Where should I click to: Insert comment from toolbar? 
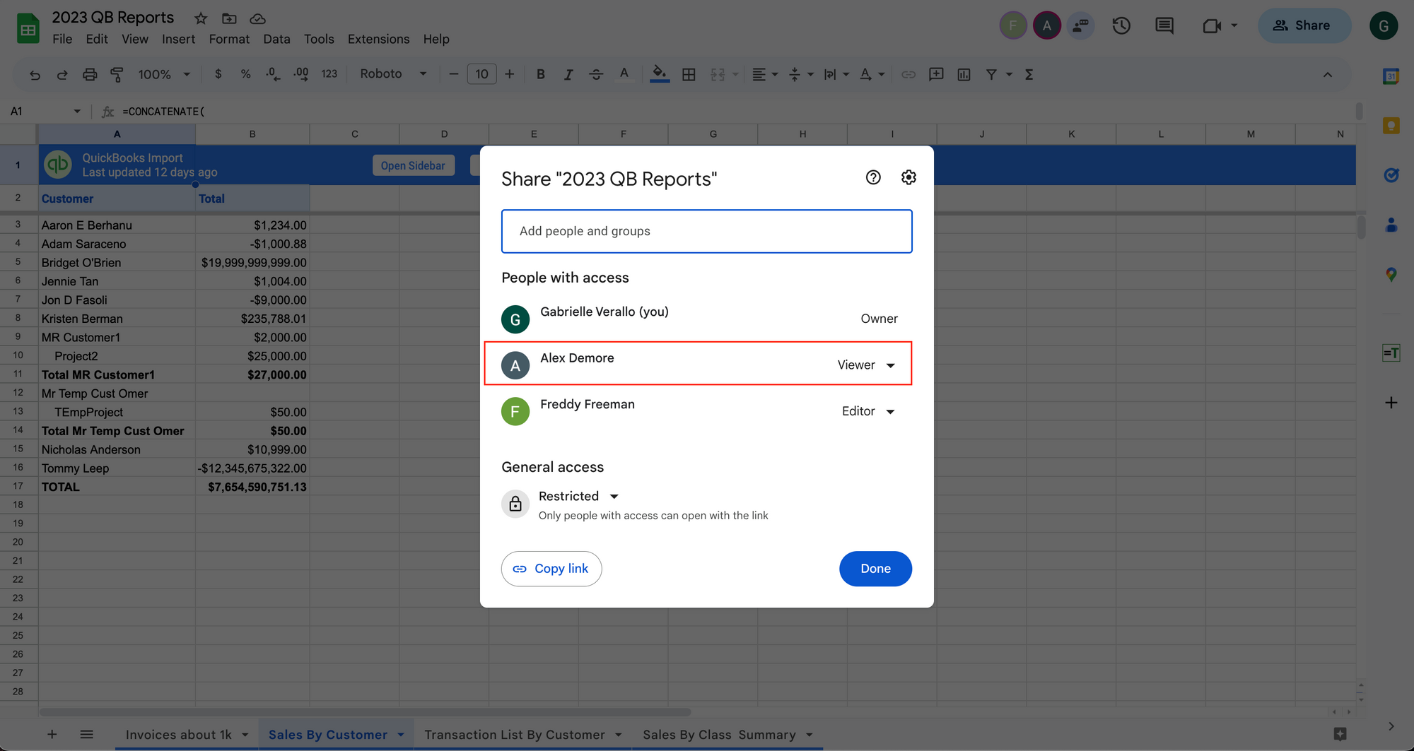click(936, 74)
